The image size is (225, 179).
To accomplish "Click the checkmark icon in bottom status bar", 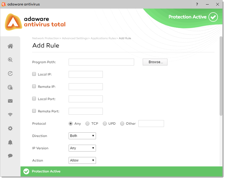I will click(26, 171).
